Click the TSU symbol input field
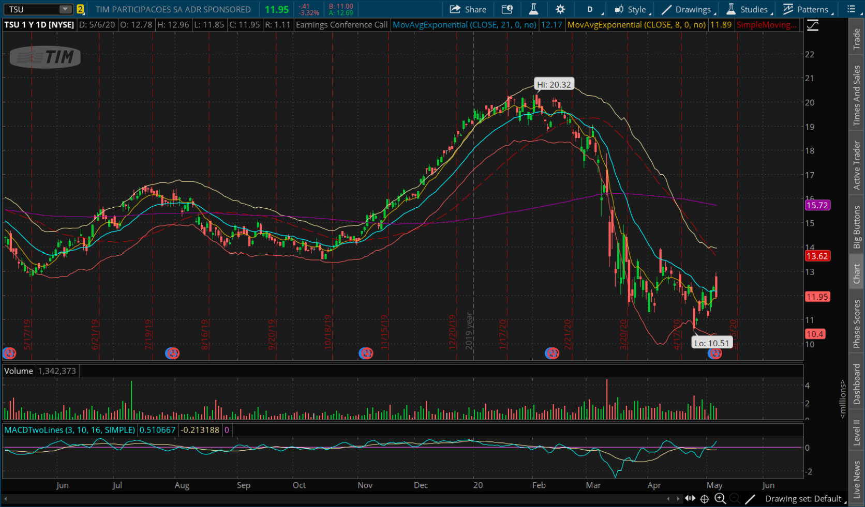This screenshot has height=507, width=865. pyautogui.click(x=32, y=9)
